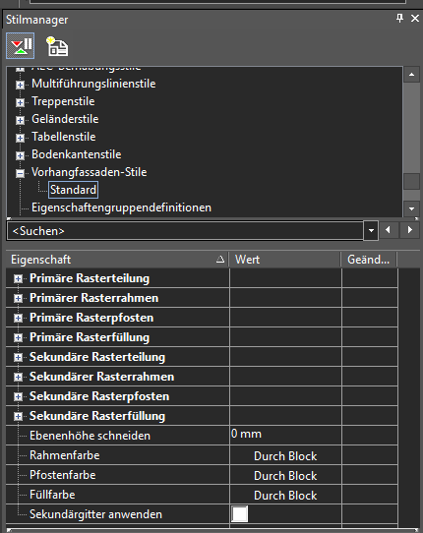The image size is (423, 533).
Task: Collapse Vorhangfassaden-Stile tree node
Action: coord(20,173)
